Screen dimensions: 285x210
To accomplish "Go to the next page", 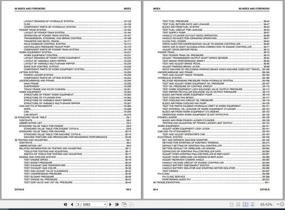I will tap(110, 205).
